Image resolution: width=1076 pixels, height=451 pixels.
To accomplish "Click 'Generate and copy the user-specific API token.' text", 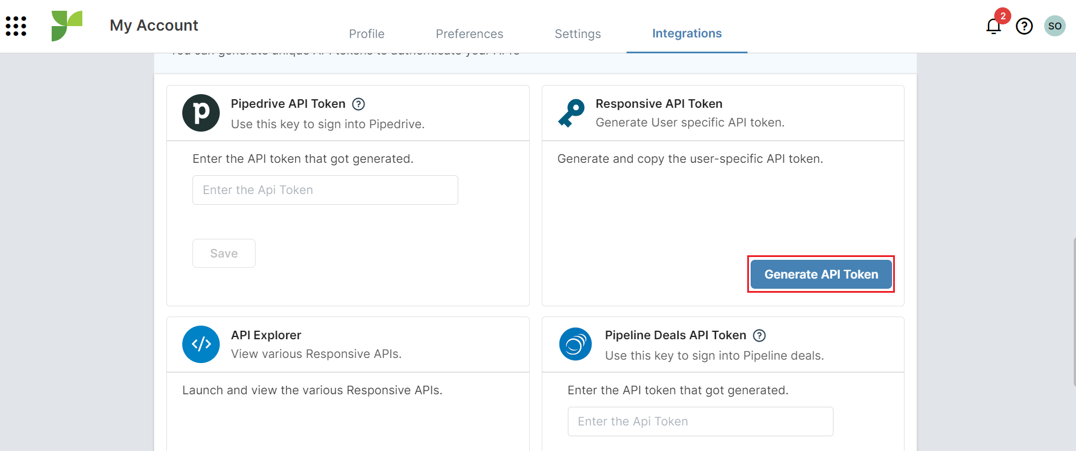I will [690, 159].
